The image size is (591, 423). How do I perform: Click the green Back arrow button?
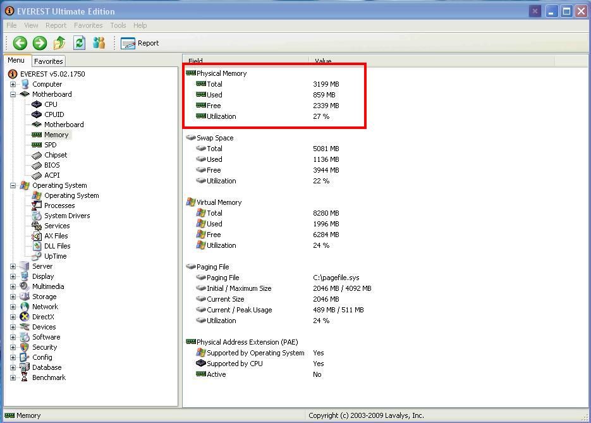coord(20,43)
